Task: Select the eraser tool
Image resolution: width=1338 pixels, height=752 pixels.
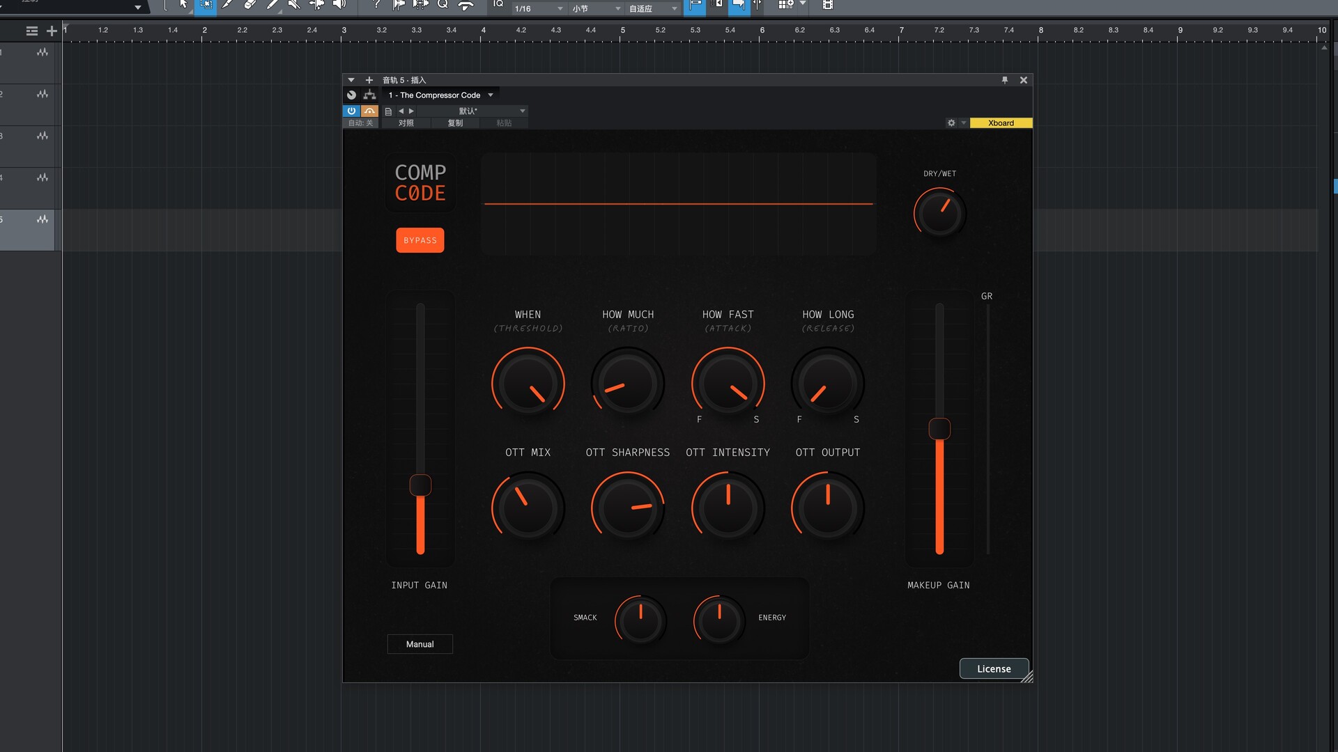Action: click(250, 5)
